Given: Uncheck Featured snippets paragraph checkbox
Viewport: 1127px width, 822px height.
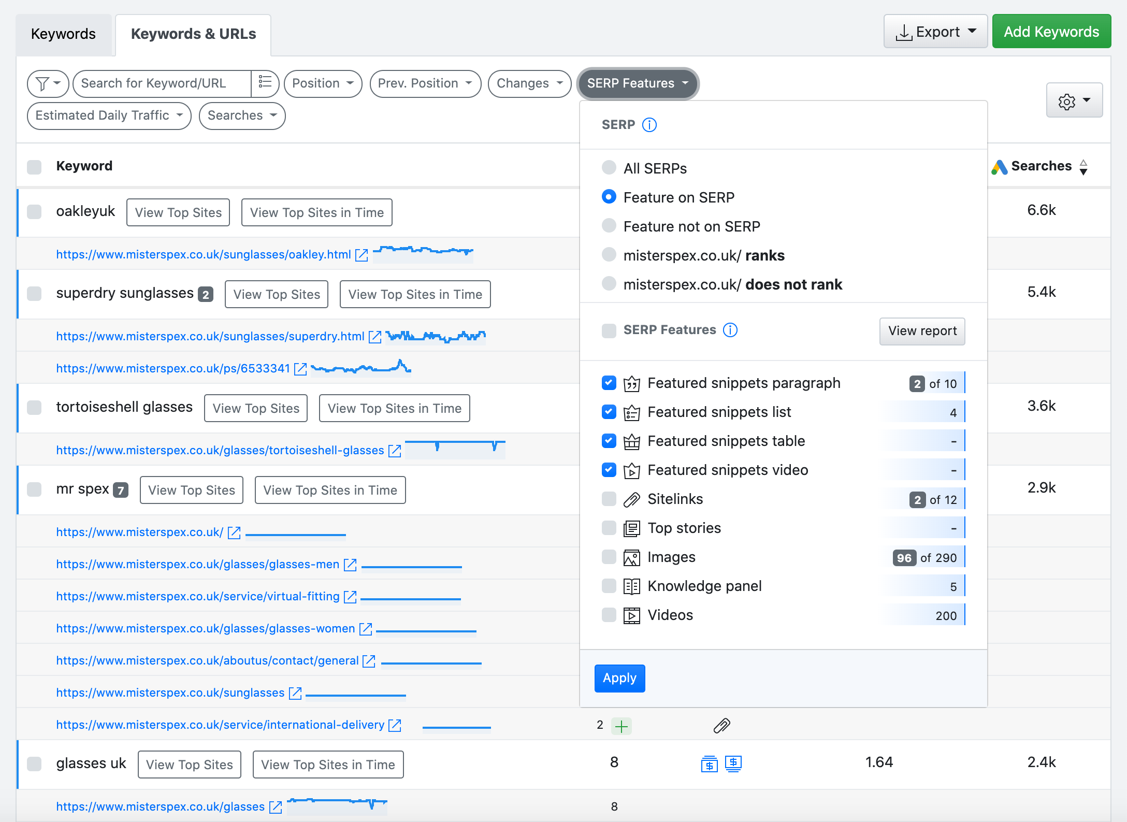Looking at the screenshot, I should click(609, 383).
